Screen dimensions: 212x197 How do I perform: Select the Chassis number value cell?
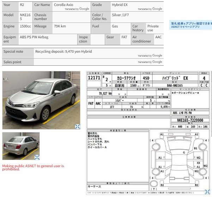click(71, 17)
